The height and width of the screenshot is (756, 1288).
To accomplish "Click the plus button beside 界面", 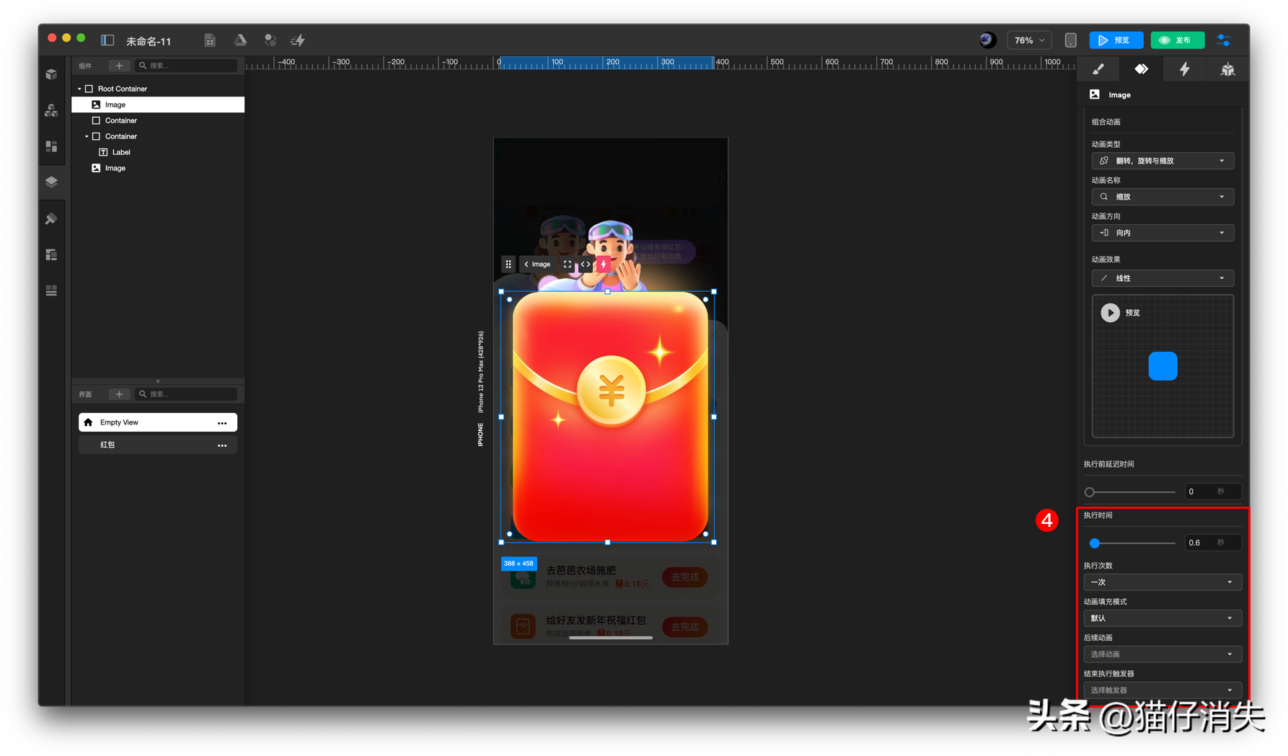I will pos(119,394).
